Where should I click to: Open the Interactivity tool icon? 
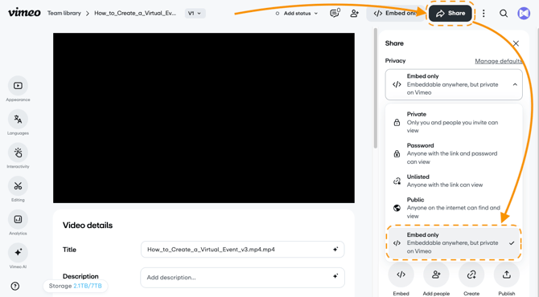click(18, 153)
